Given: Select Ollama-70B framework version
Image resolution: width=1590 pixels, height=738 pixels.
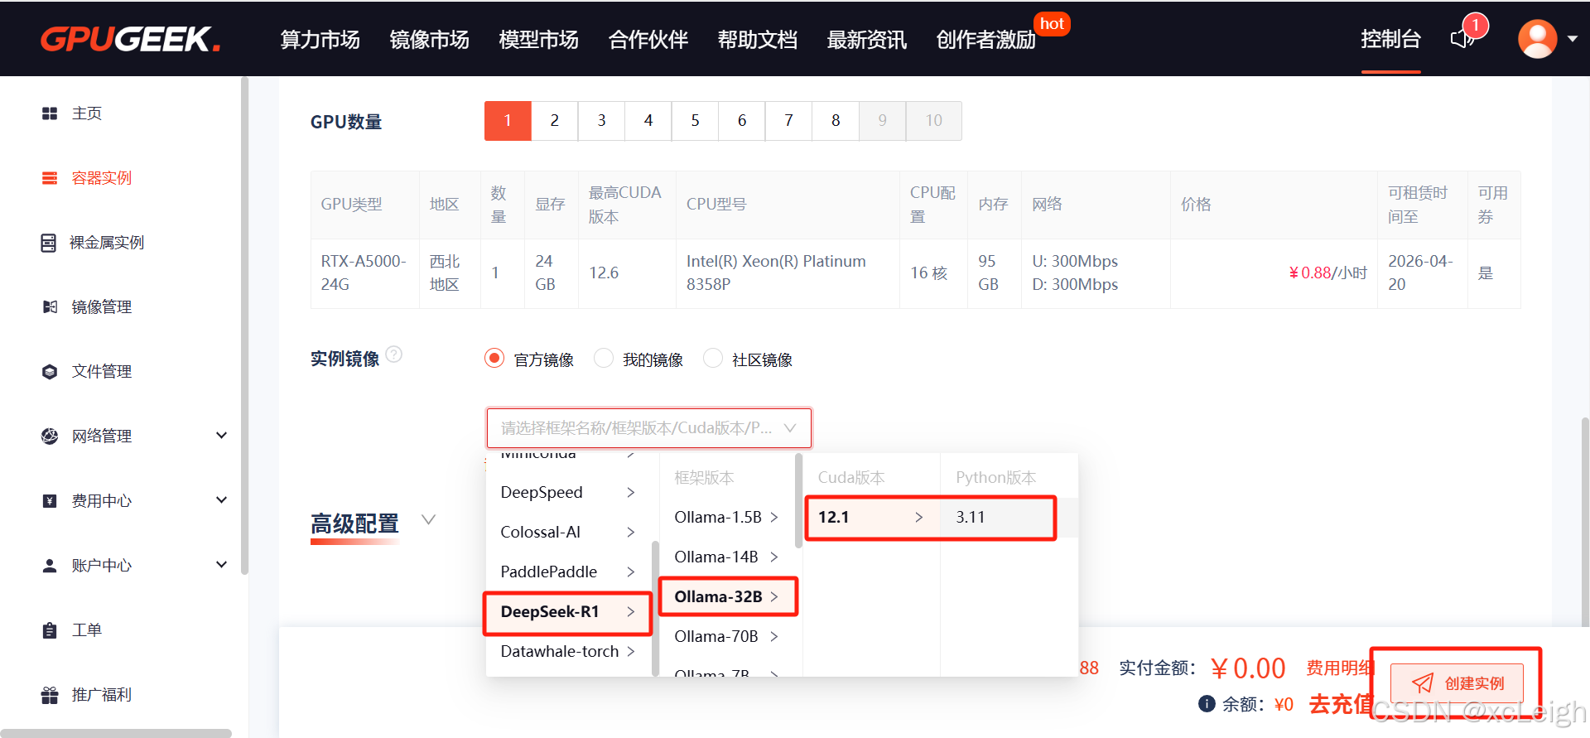Looking at the screenshot, I should (x=728, y=637).
